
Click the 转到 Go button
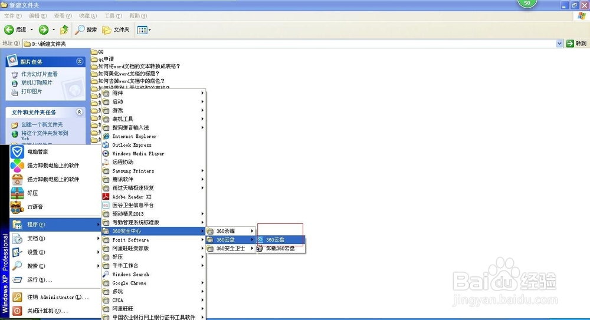[x=576, y=44]
